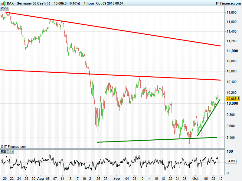Click the Aug month label on time axis
242x181 pixels.
click(x=41, y=179)
